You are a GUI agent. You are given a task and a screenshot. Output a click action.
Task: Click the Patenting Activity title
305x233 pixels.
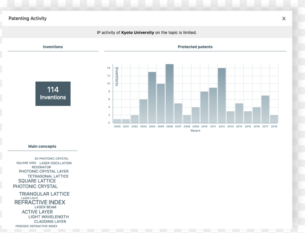pos(28,18)
